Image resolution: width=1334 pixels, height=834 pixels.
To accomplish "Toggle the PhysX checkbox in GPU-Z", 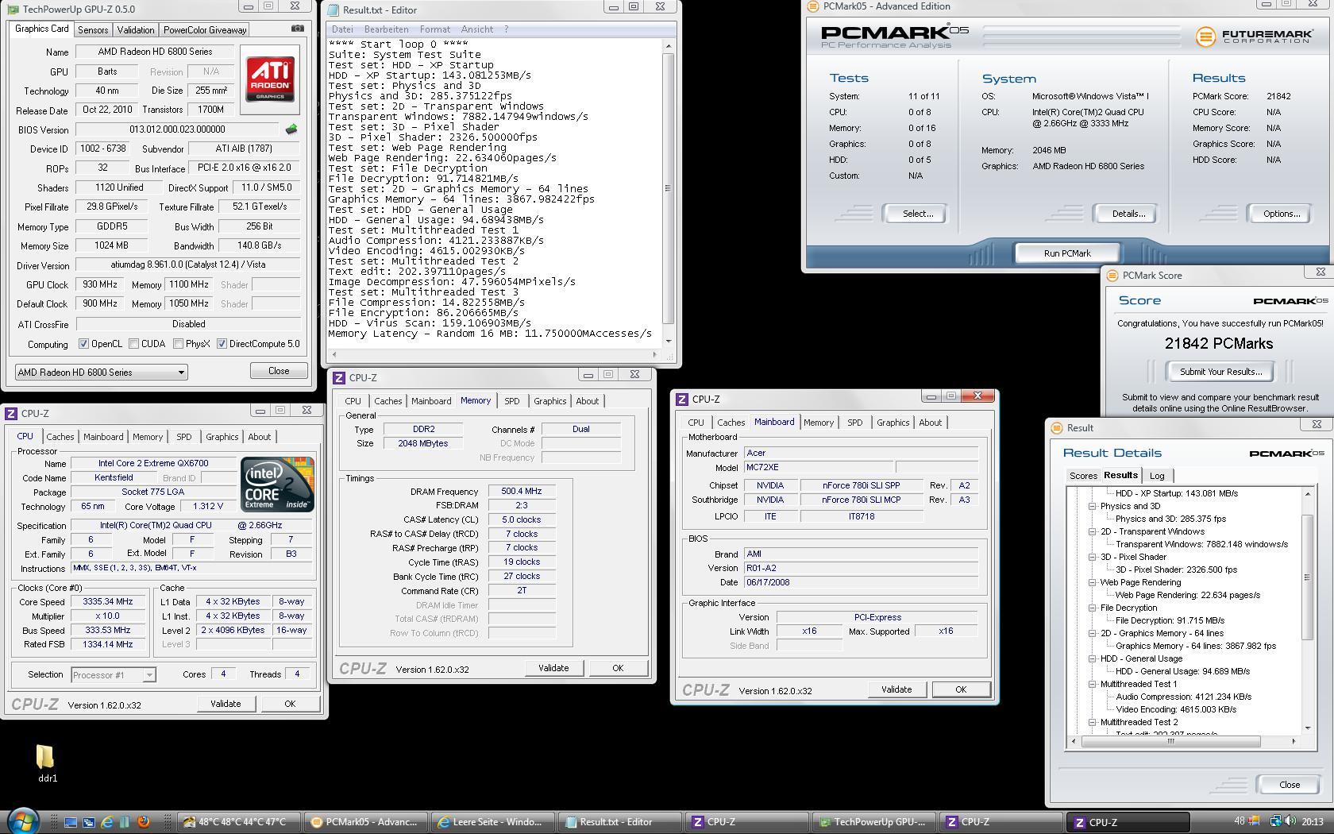I will coord(178,344).
